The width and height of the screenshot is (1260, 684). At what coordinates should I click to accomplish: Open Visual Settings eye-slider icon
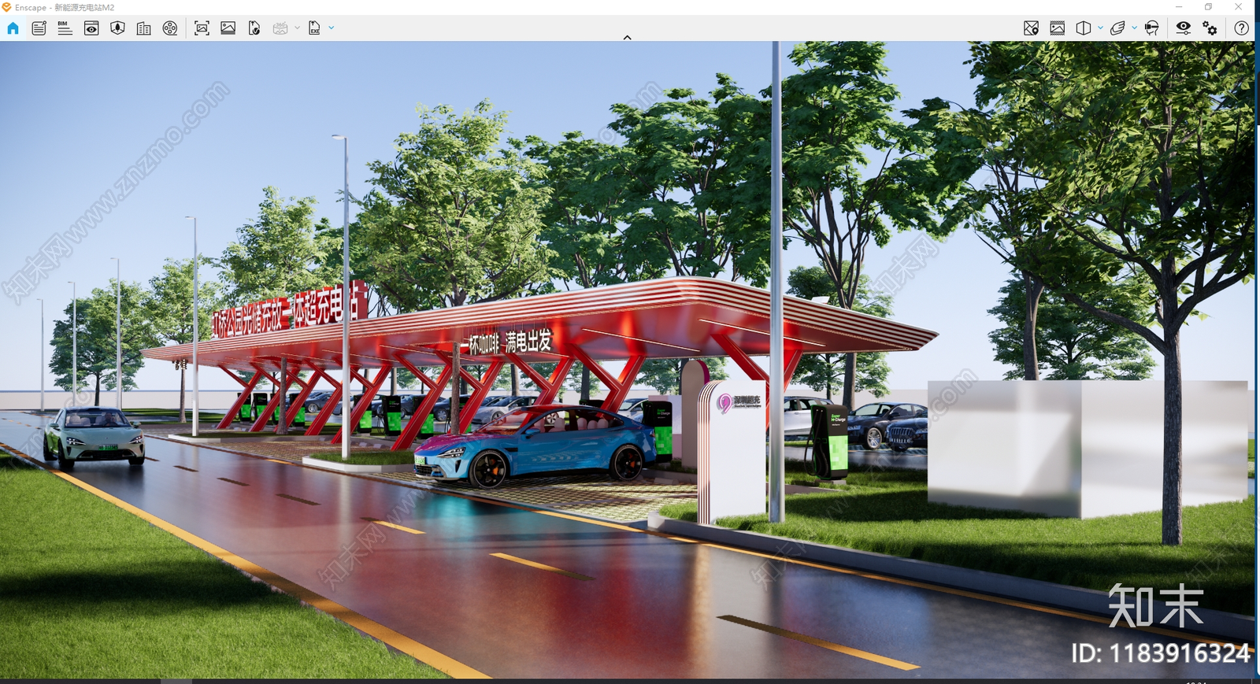[x=1183, y=28]
